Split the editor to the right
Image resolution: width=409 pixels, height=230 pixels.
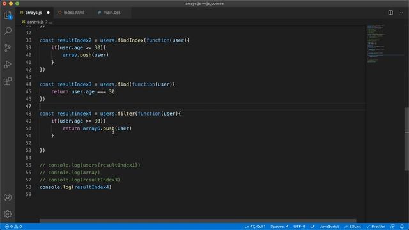point(390,13)
